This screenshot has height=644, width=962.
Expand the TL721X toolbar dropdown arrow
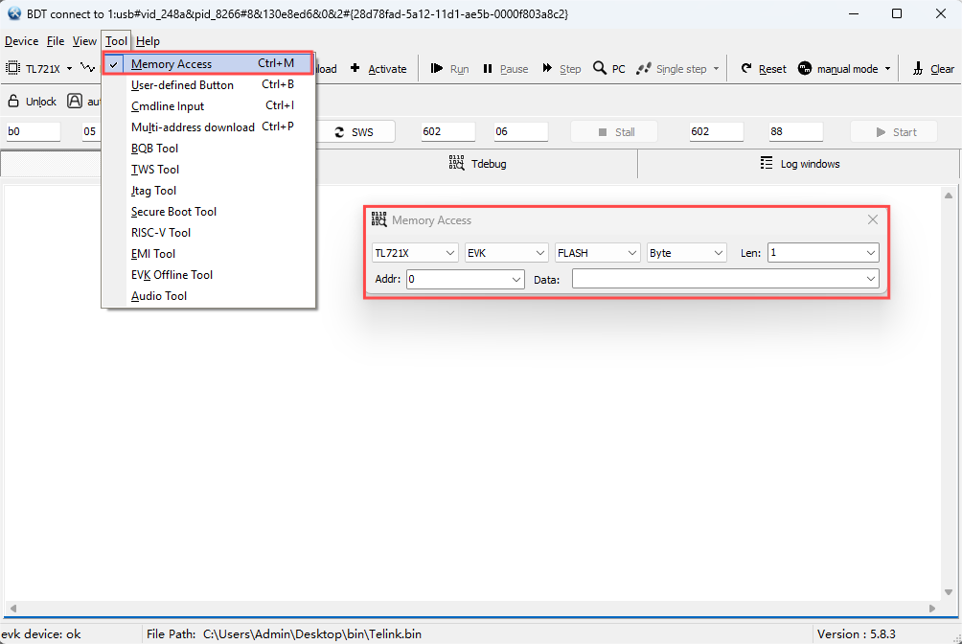point(69,69)
